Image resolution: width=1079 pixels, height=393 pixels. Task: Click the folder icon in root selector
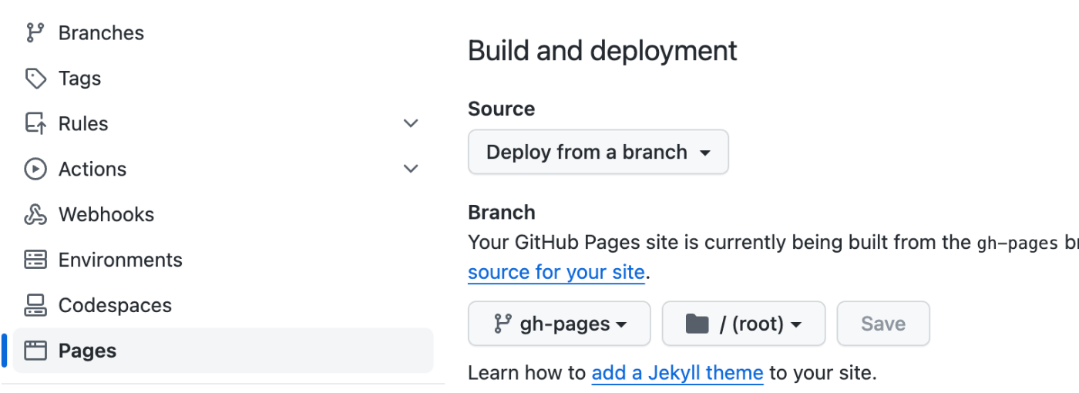tap(697, 324)
